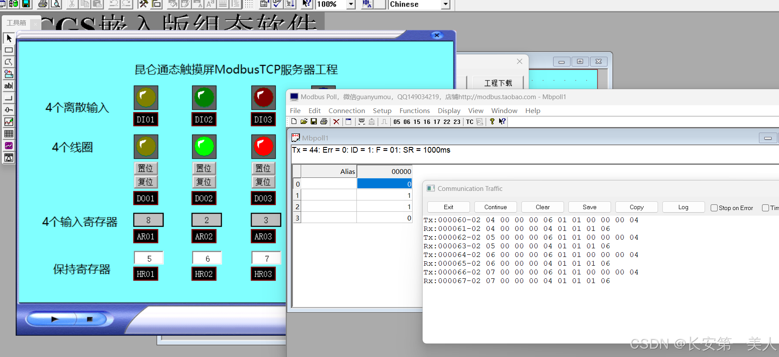Open file icon in Modbus Poll toolbar
The image size is (779, 357).
[304, 122]
